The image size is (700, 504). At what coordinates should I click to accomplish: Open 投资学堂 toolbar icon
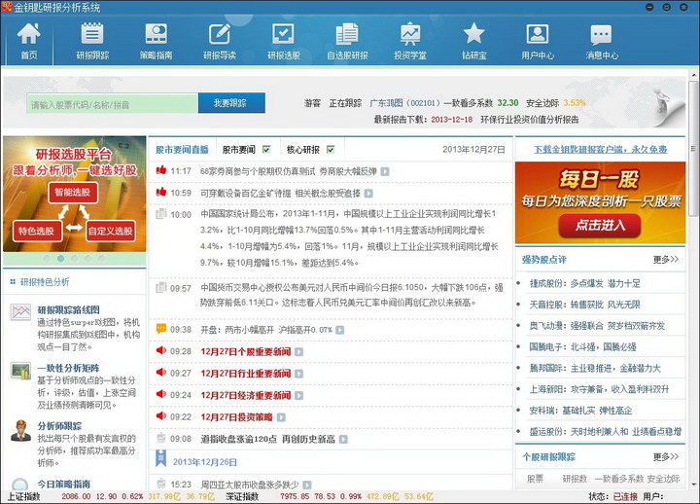pyautogui.click(x=410, y=41)
